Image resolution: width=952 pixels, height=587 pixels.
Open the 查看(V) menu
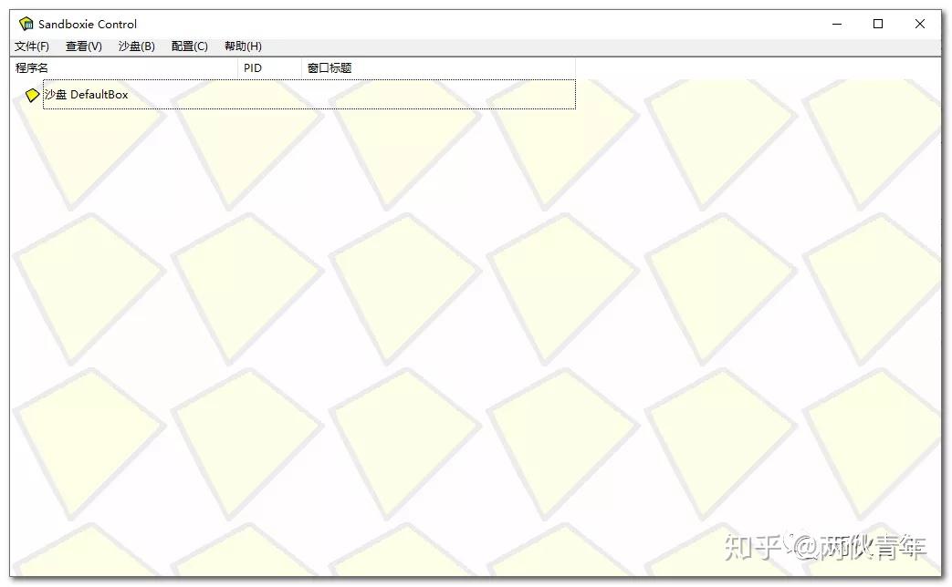(x=83, y=46)
